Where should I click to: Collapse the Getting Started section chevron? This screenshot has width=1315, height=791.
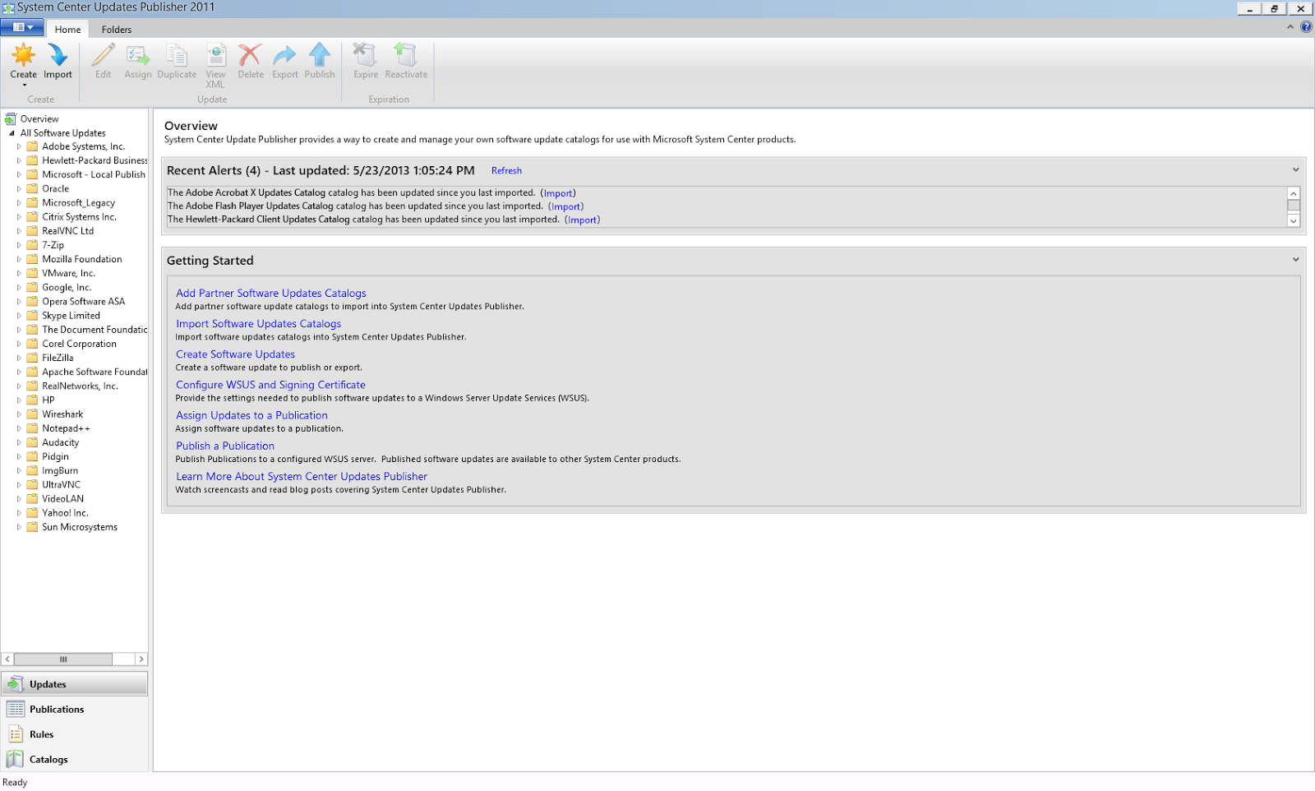point(1296,260)
